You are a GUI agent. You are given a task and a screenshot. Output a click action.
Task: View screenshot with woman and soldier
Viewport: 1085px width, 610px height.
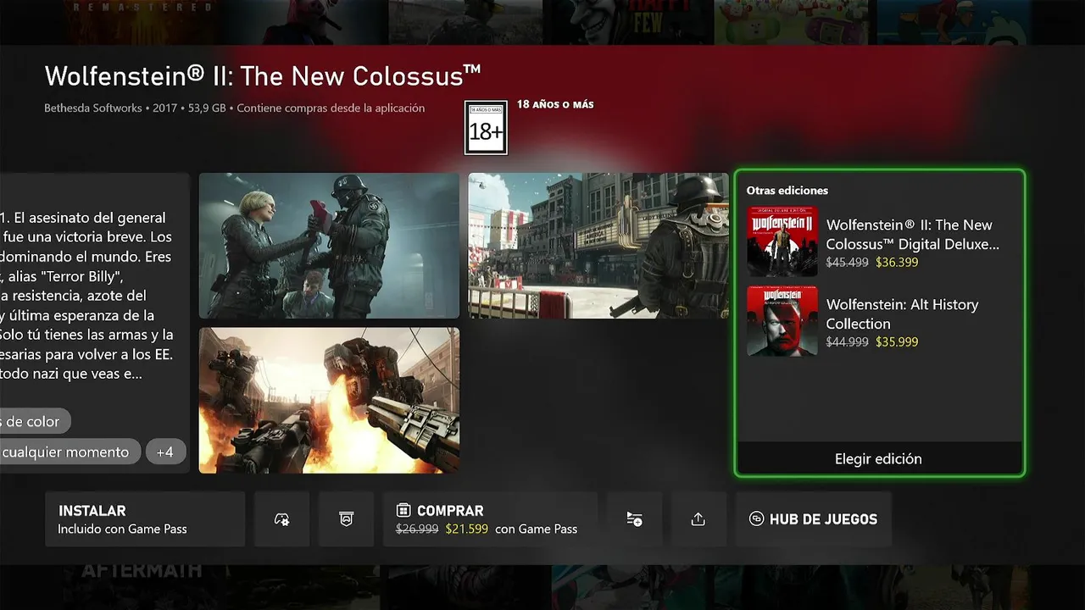(x=329, y=246)
